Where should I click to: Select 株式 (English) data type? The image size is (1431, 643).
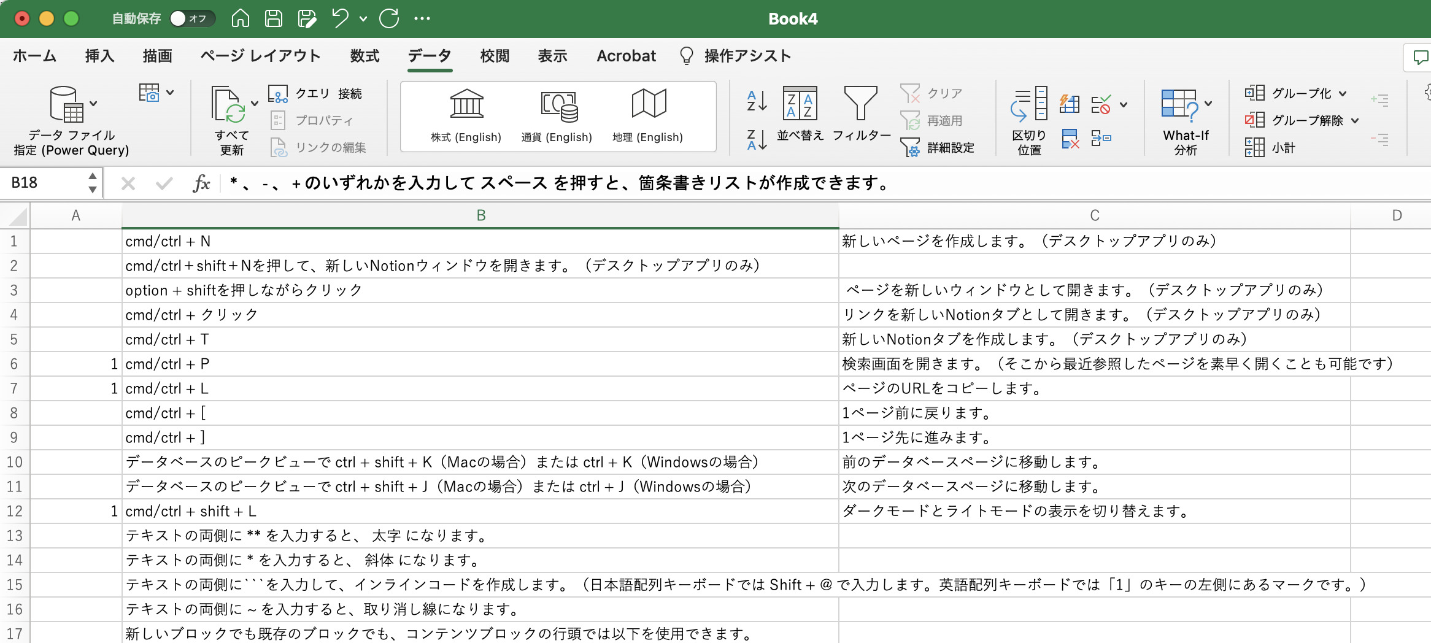[x=466, y=116]
